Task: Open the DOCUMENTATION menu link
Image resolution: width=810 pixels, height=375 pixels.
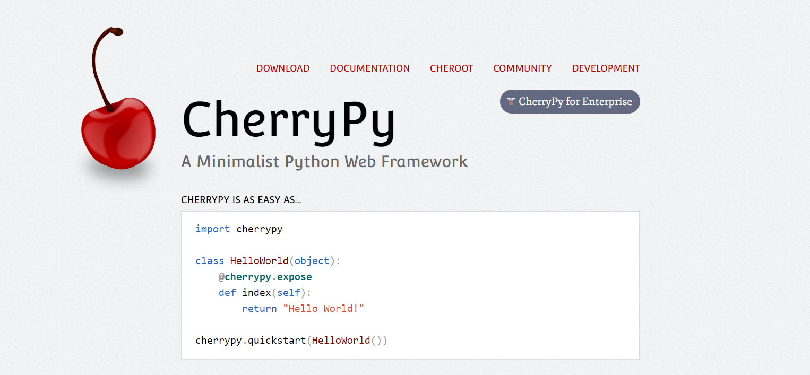Action: 369,68
